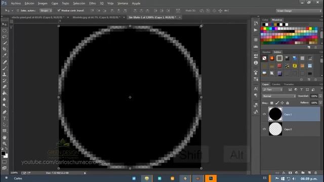324x182 pixels.
Task: Click the lock all icon
Action: (288, 103)
